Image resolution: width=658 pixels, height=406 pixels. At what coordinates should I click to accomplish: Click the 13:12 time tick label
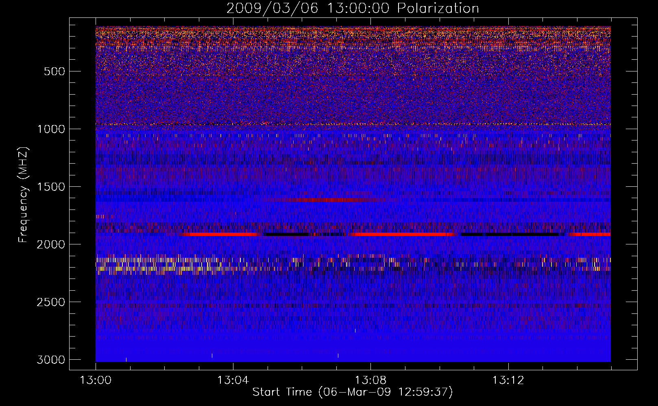pyautogui.click(x=508, y=380)
